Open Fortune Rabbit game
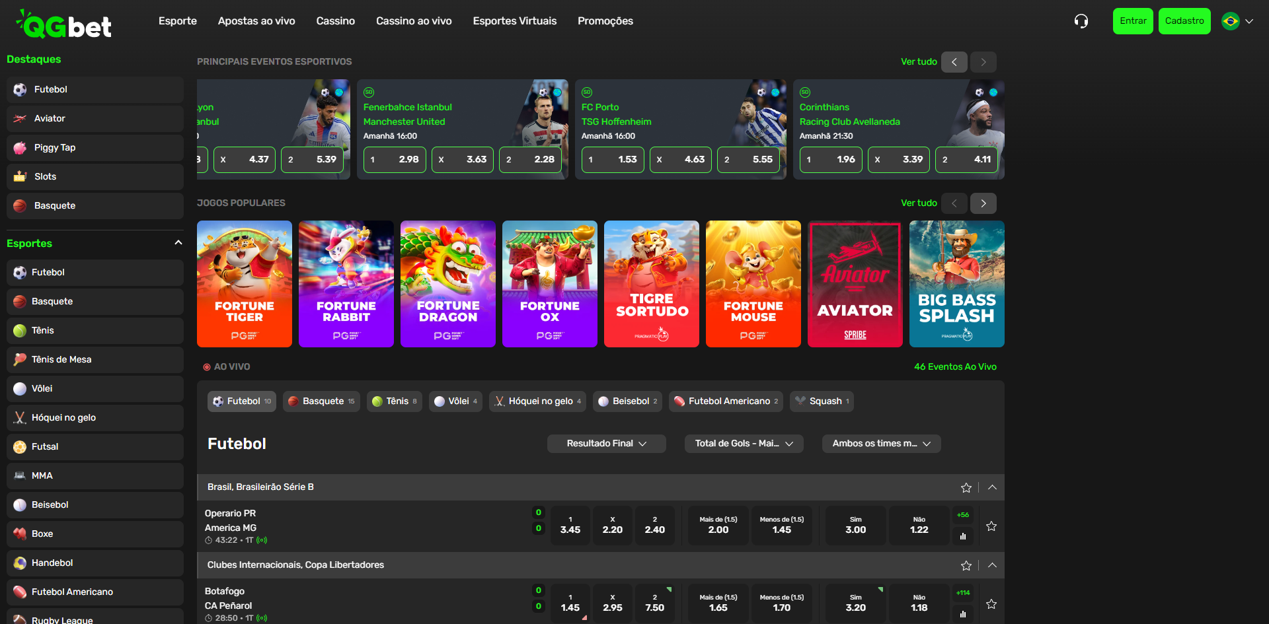The width and height of the screenshot is (1269, 624). 346,284
